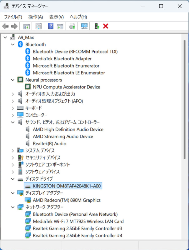Click the icon beside ディスプレイ アダプター
The width and height of the screenshot is (189, 250).
[20, 193]
